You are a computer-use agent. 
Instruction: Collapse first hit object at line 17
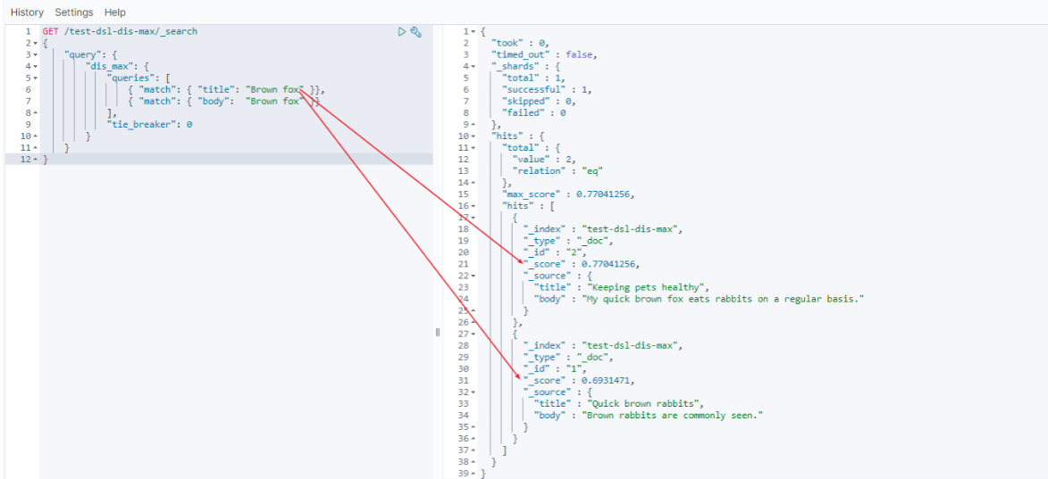[474, 218]
